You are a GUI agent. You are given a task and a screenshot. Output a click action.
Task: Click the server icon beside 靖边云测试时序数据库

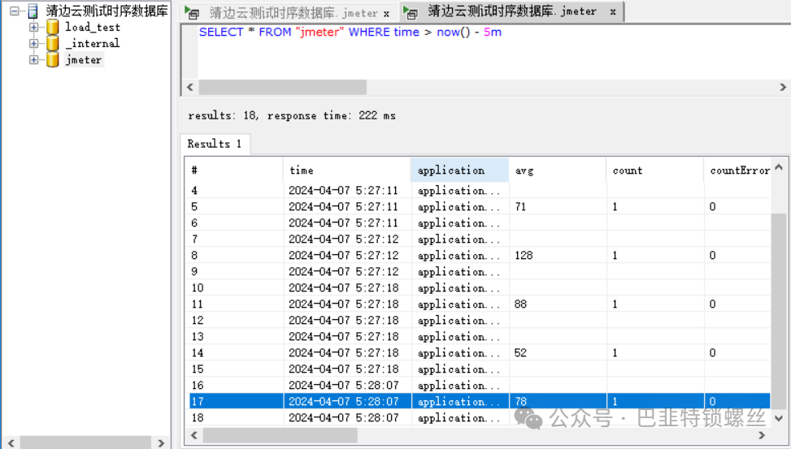(33, 11)
